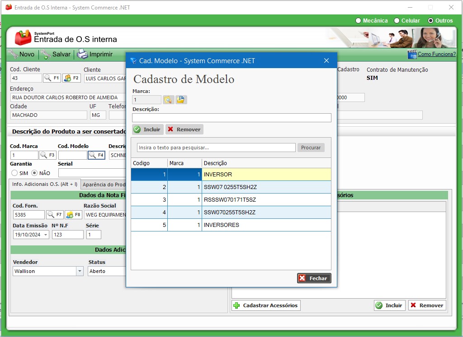Open the Como Funciona? link
Viewport: 463px width, 337px height.
pos(436,54)
